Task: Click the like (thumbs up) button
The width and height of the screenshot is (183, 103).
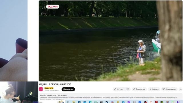Action: 118,89
